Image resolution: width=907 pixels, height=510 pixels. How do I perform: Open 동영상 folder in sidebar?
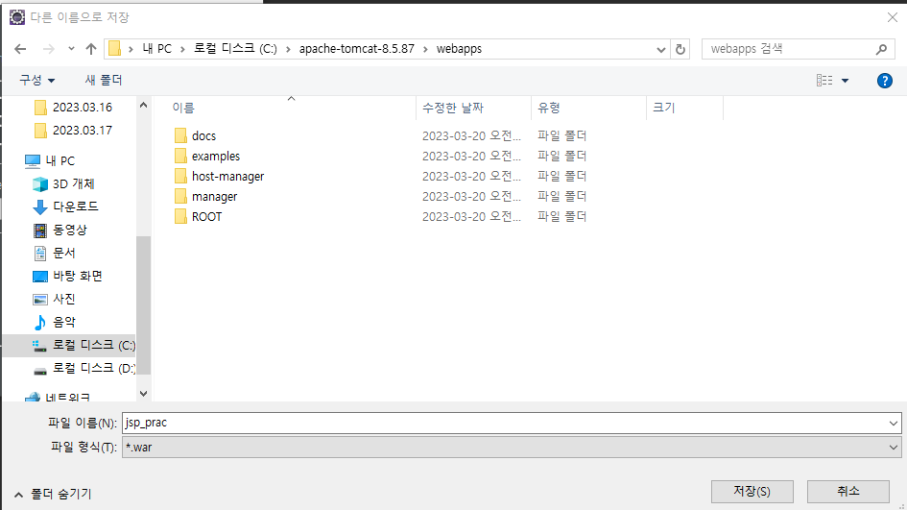pos(60,230)
